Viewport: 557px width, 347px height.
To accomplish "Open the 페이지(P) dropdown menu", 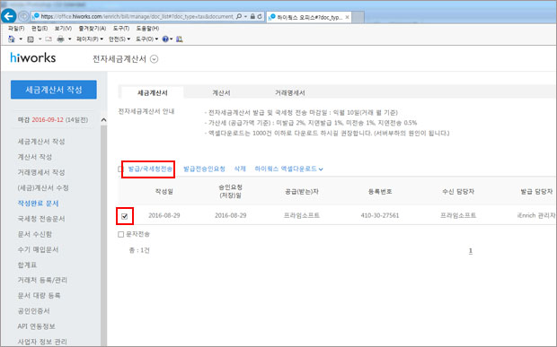I will (x=90, y=39).
